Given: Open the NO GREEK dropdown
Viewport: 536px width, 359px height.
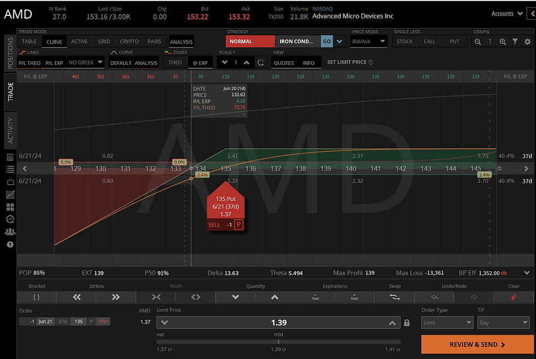Looking at the screenshot, I should coord(85,62).
